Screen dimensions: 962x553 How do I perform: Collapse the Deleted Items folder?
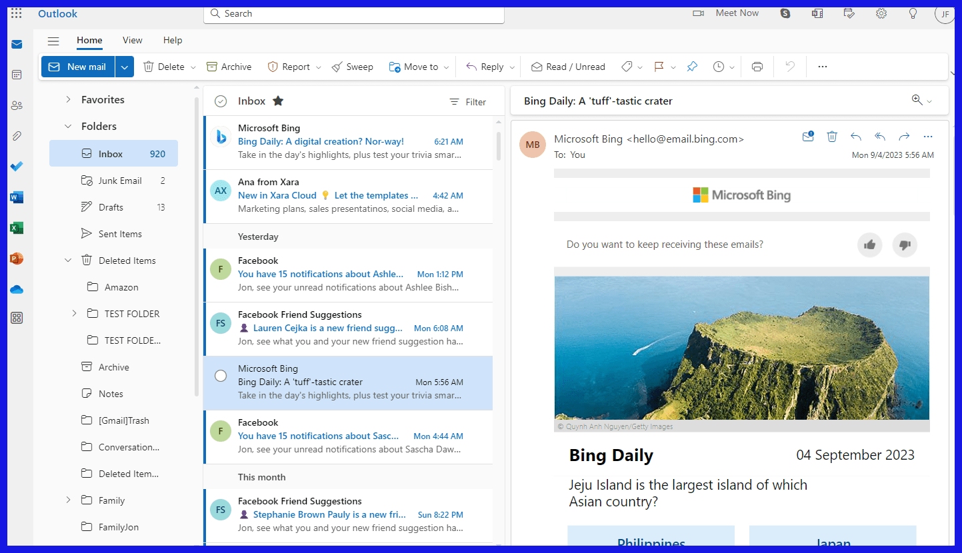click(x=68, y=261)
